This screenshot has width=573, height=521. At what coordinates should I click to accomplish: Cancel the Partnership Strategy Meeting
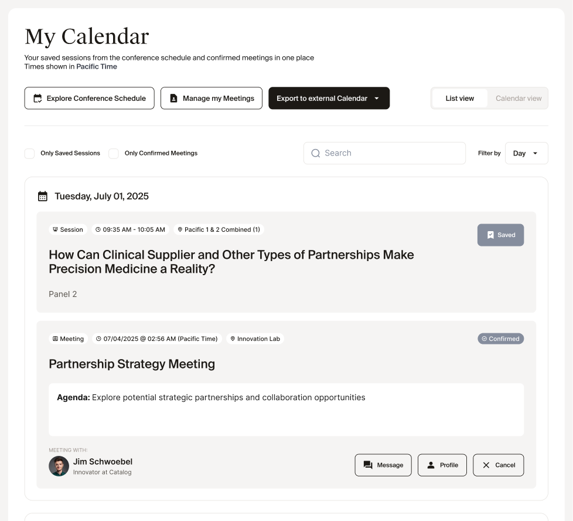(498, 465)
